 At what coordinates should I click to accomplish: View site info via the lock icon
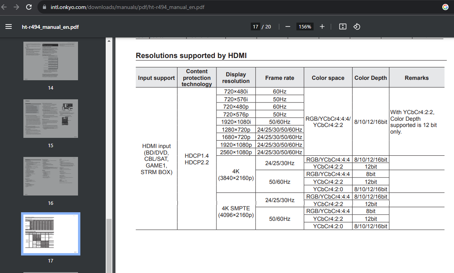(x=44, y=7)
